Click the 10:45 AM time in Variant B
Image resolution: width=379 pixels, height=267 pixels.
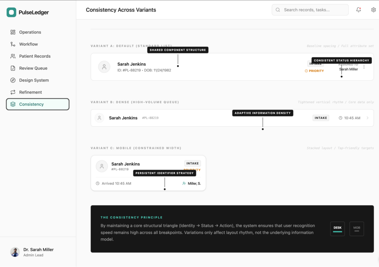352,118
